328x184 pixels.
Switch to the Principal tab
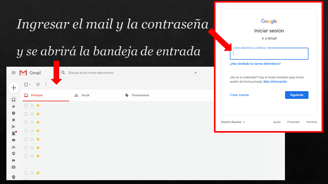tap(45, 95)
